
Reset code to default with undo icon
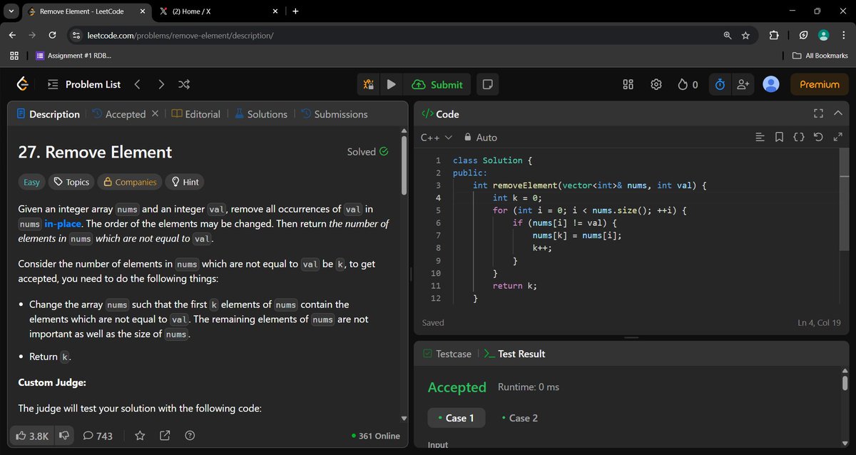point(818,137)
